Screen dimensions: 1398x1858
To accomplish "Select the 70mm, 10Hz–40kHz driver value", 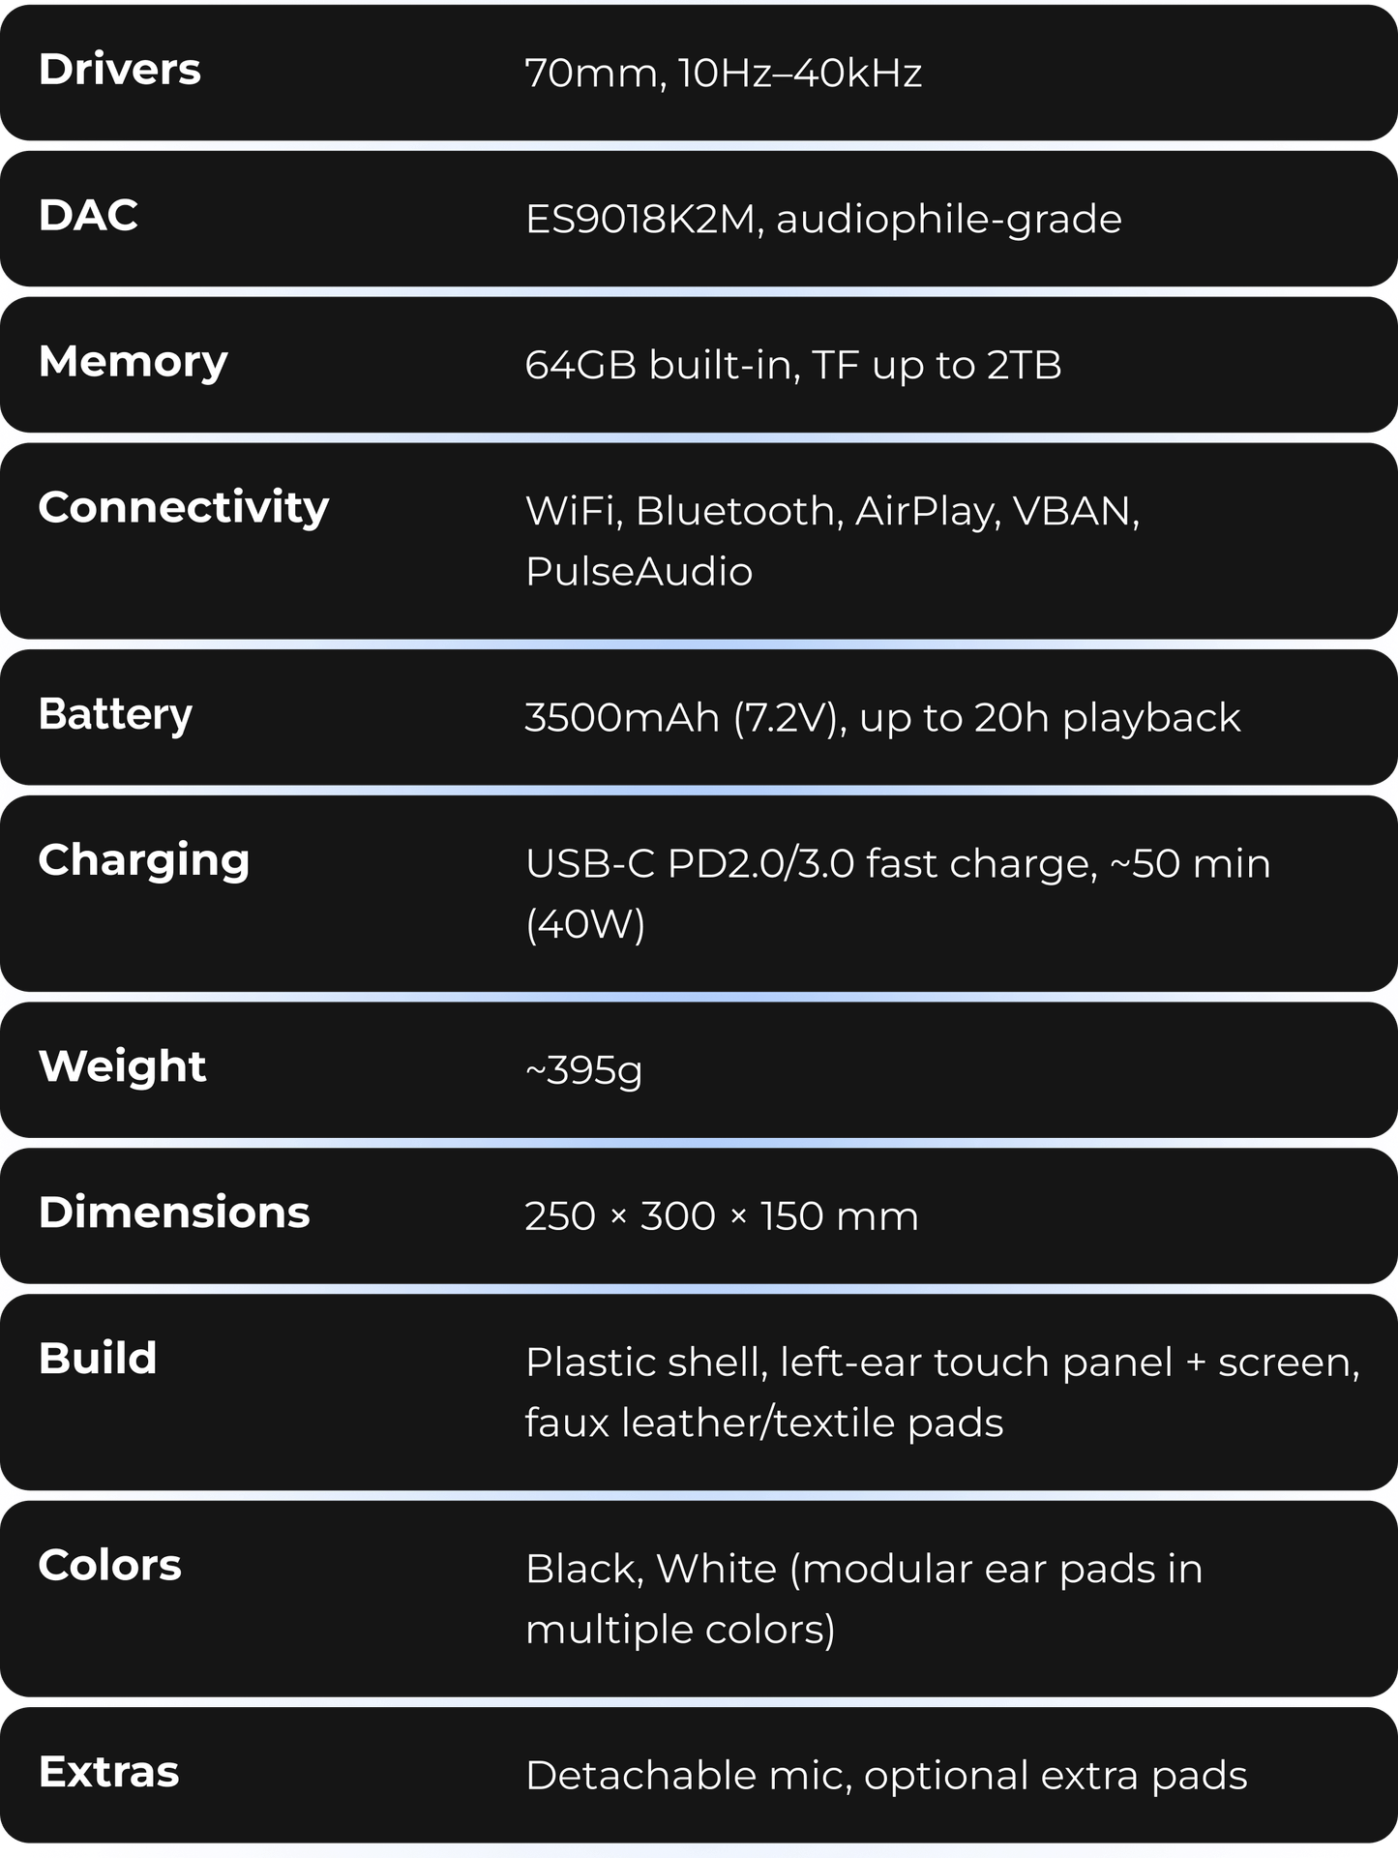I will (x=723, y=74).
